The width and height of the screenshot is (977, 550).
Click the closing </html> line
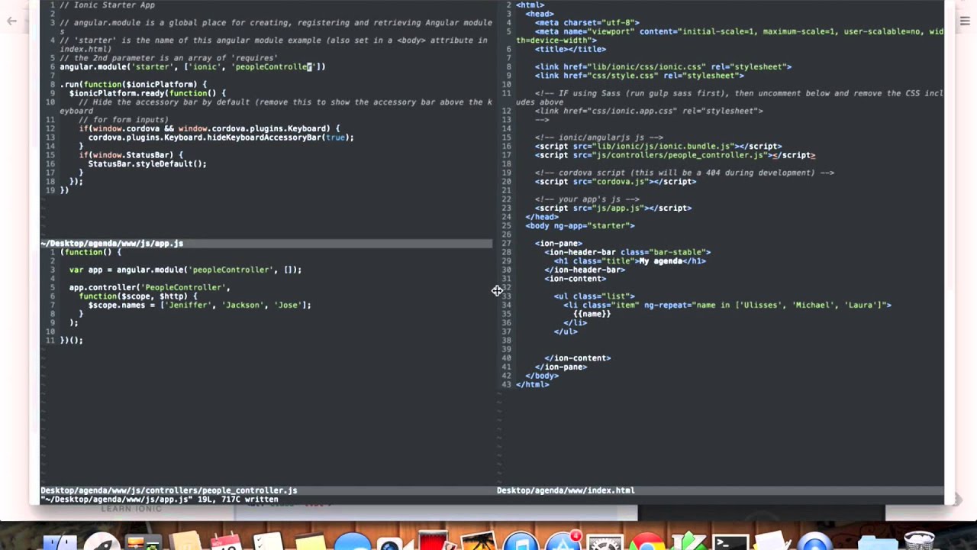pyautogui.click(x=532, y=384)
